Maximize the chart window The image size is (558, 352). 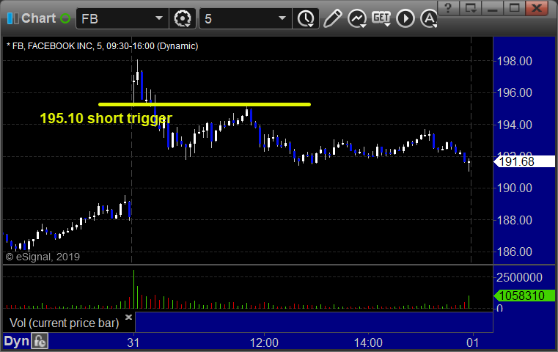pos(514,7)
